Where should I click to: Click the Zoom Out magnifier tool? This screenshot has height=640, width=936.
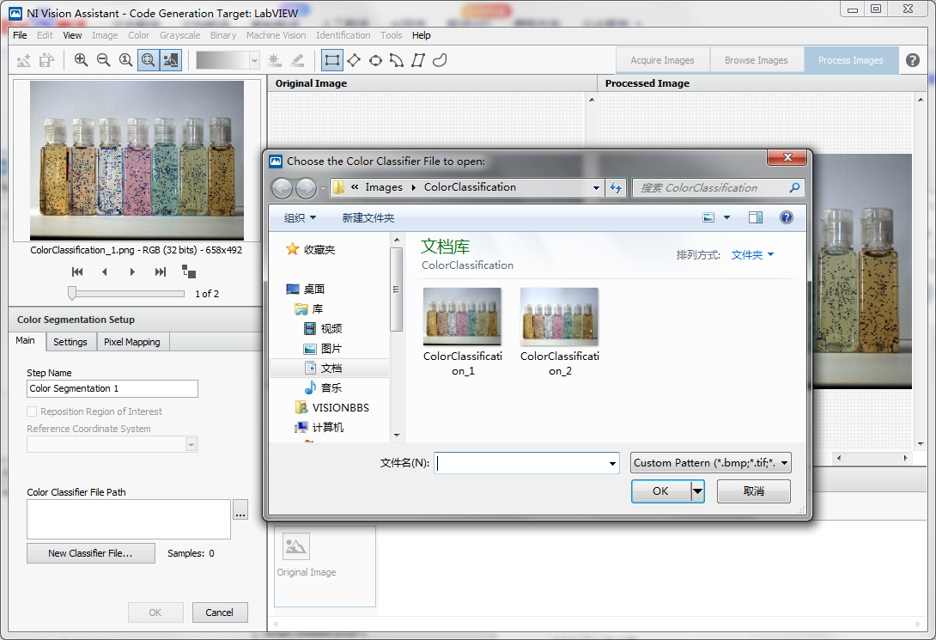(103, 60)
